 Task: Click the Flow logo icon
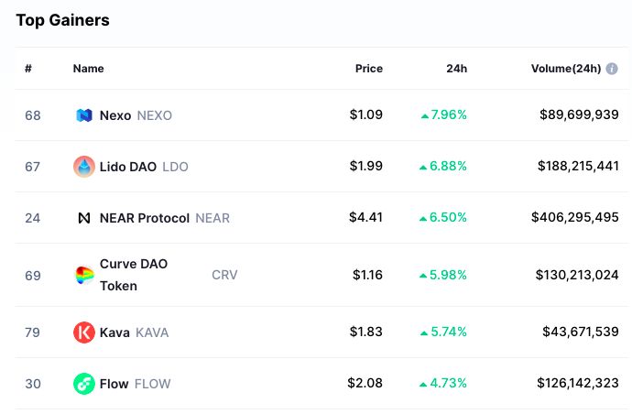tap(84, 384)
